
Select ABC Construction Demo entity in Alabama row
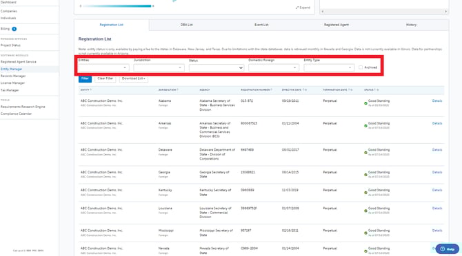[101, 100]
